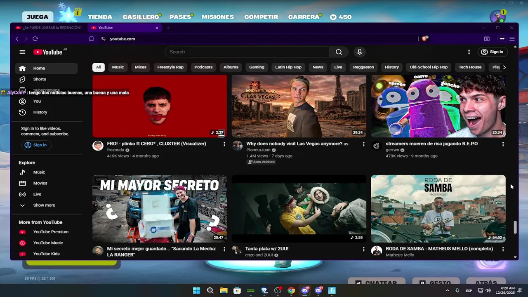Open Live under Explore
Screen dimensions: 528x297
46,194
